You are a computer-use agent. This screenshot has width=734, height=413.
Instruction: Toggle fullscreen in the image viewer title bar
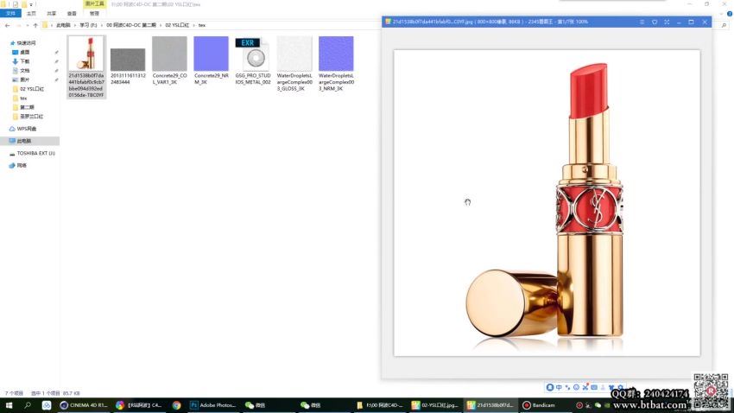point(667,22)
